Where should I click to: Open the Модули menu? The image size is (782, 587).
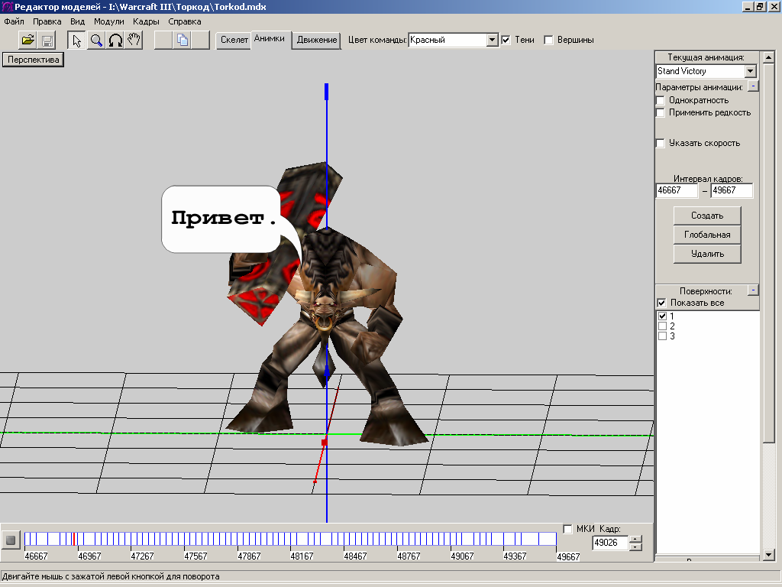tap(108, 21)
